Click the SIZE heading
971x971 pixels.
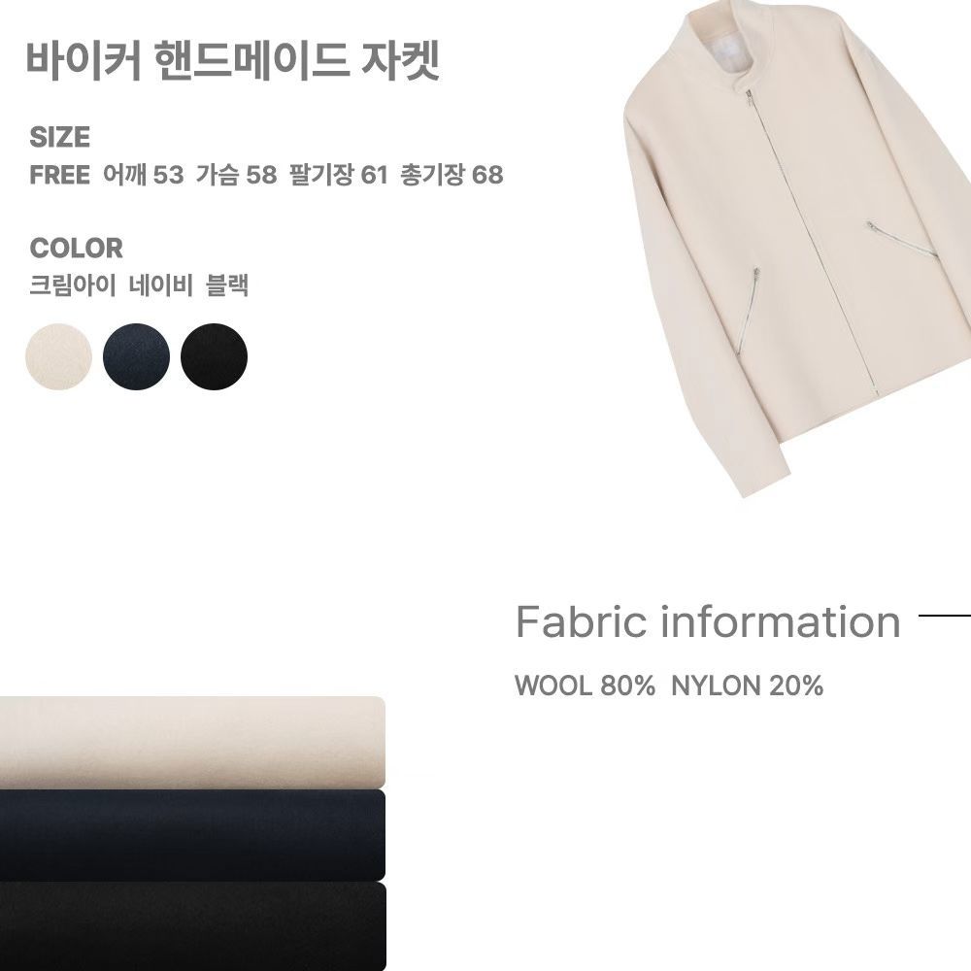click(60, 137)
